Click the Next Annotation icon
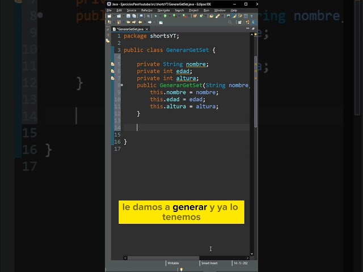The image size is (363, 272). click(x=109, y=22)
